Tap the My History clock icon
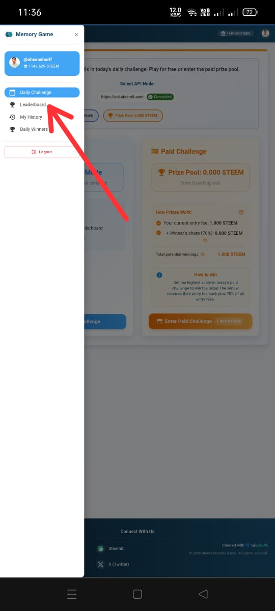Image resolution: width=275 pixels, height=611 pixels. pyautogui.click(x=12, y=117)
